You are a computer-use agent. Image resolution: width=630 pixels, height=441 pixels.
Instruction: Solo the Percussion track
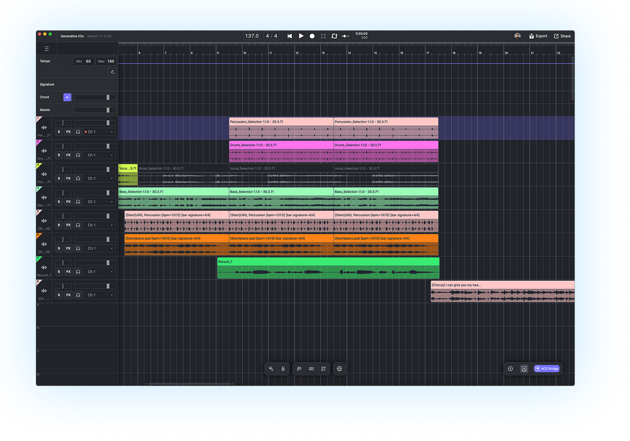pyautogui.click(x=59, y=132)
